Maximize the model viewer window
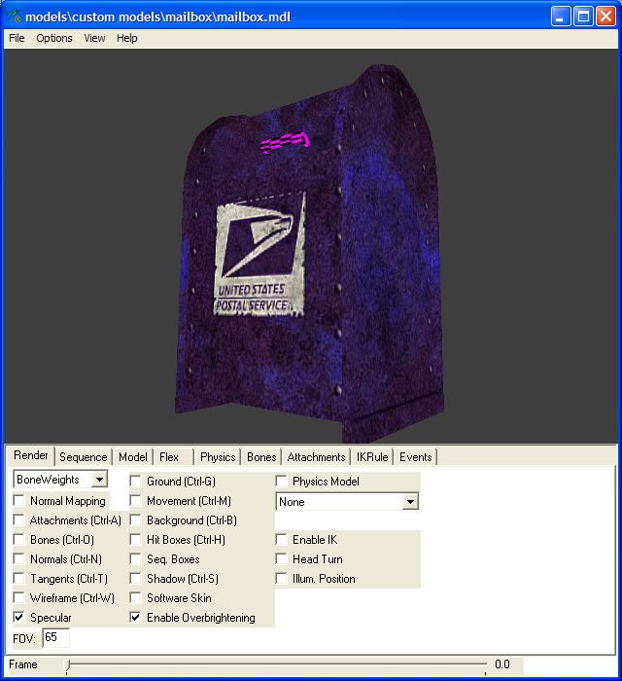Screen dimensions: 622x681 (x=583, y=17)
